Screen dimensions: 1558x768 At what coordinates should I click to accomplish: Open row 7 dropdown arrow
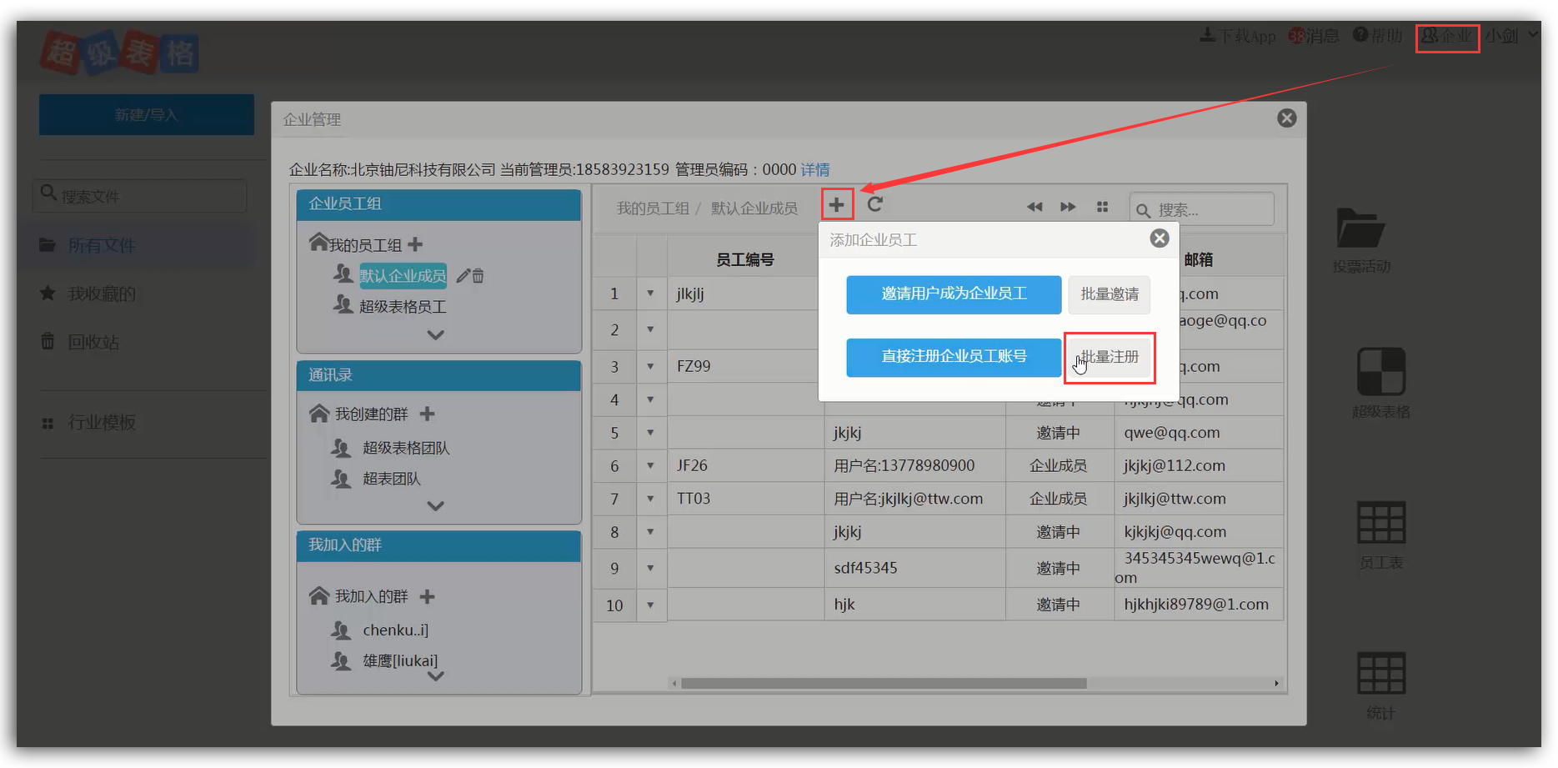(x=650, y=499)
